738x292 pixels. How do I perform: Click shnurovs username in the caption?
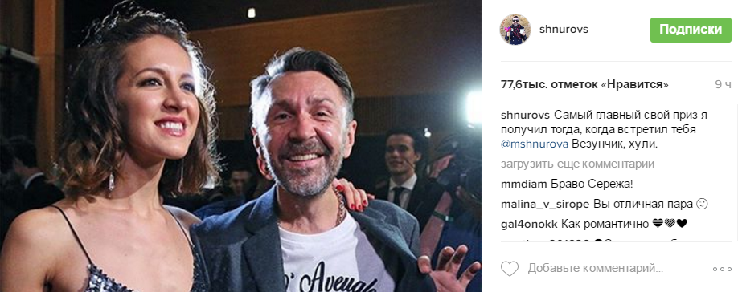pos(523,115)
